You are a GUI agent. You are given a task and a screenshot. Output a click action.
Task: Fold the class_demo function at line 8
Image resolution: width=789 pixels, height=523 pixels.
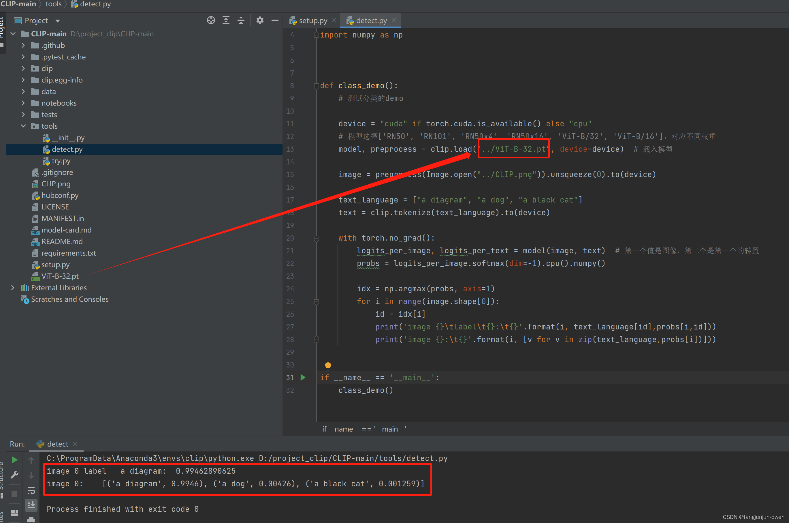(316, 86)
